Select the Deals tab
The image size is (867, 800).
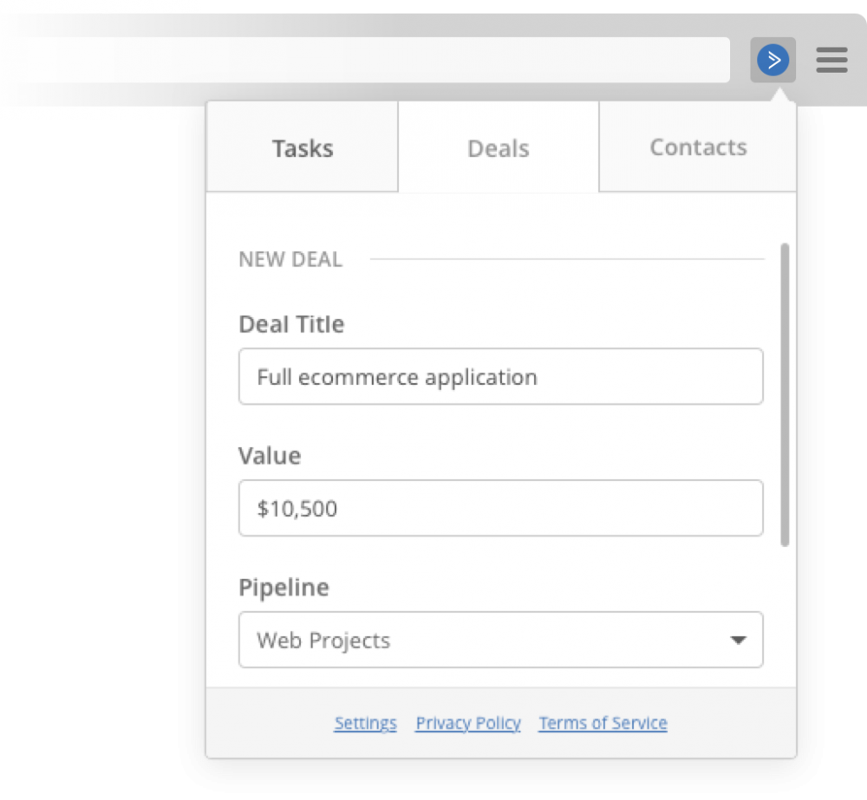click(498, 148)
